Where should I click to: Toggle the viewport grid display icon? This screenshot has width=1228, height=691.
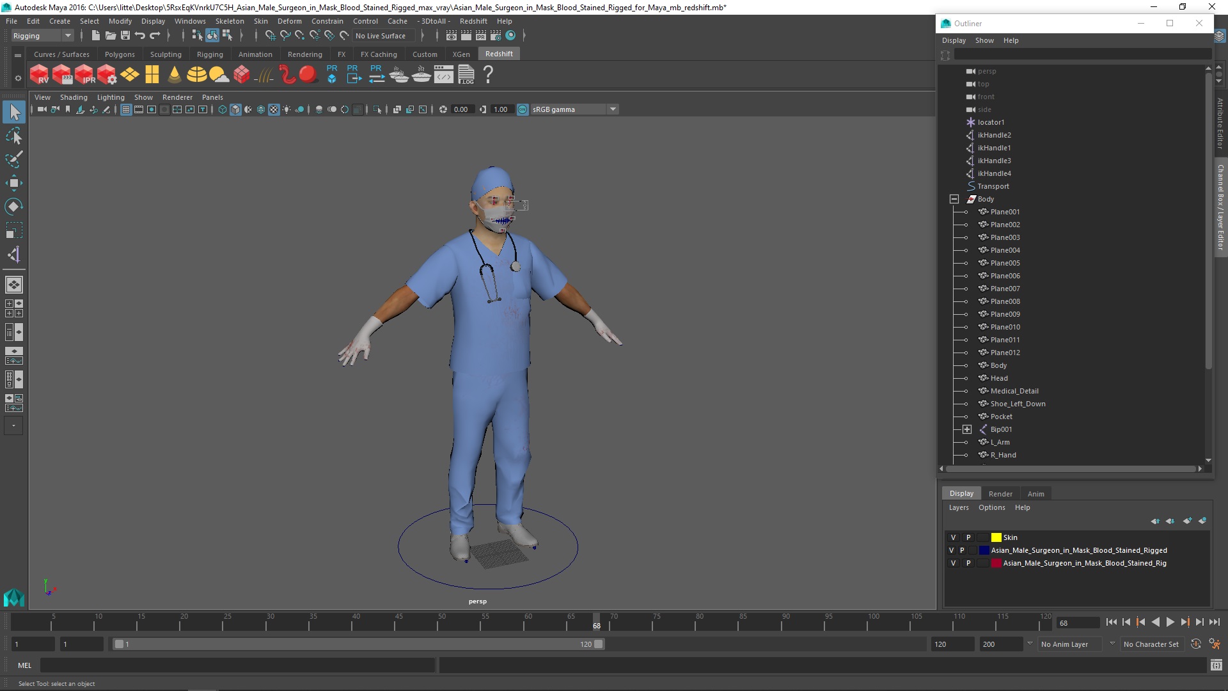click(x=126, y=109)
